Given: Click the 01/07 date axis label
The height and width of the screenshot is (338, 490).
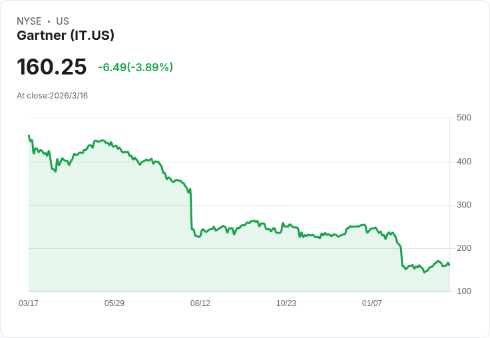Looking at the screenshot, I should (372, 303).
